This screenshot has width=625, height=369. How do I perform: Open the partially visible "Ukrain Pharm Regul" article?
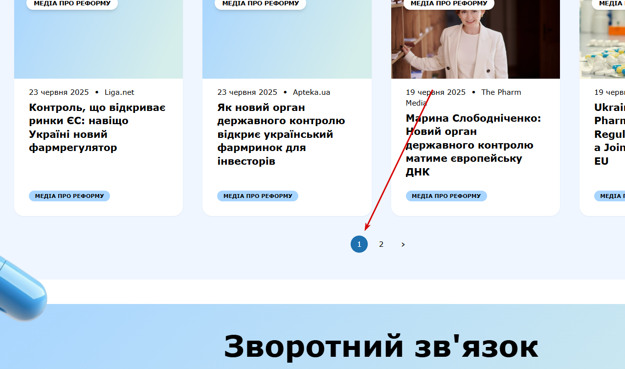(x=609, y=134)
